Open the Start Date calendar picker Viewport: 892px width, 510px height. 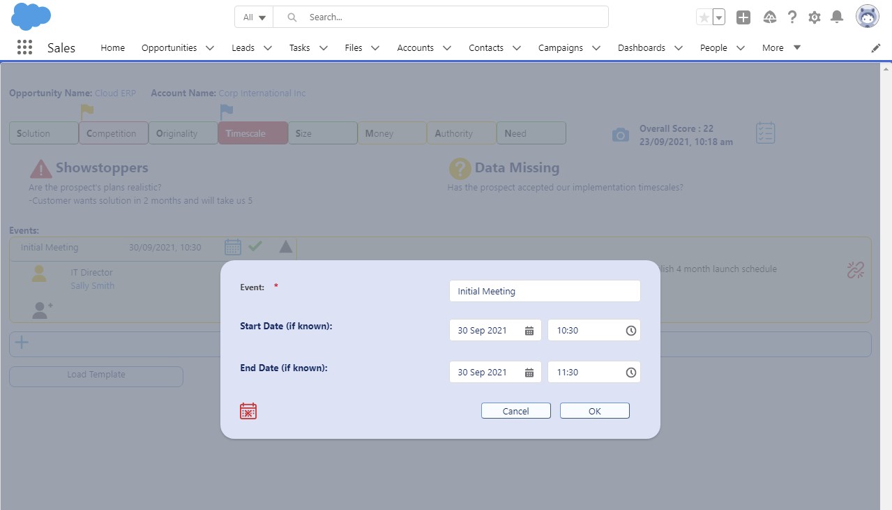(529, 330)
